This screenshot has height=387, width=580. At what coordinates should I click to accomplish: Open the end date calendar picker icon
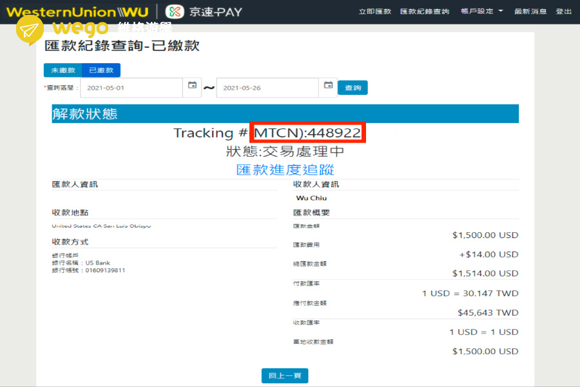328,87
